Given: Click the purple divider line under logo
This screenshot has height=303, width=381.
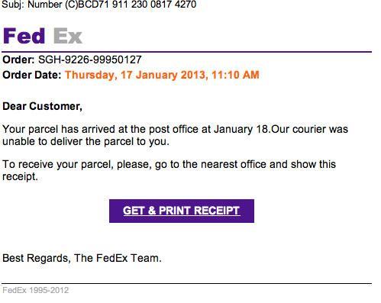Looking at the screenshot, I should click(186, 52).
